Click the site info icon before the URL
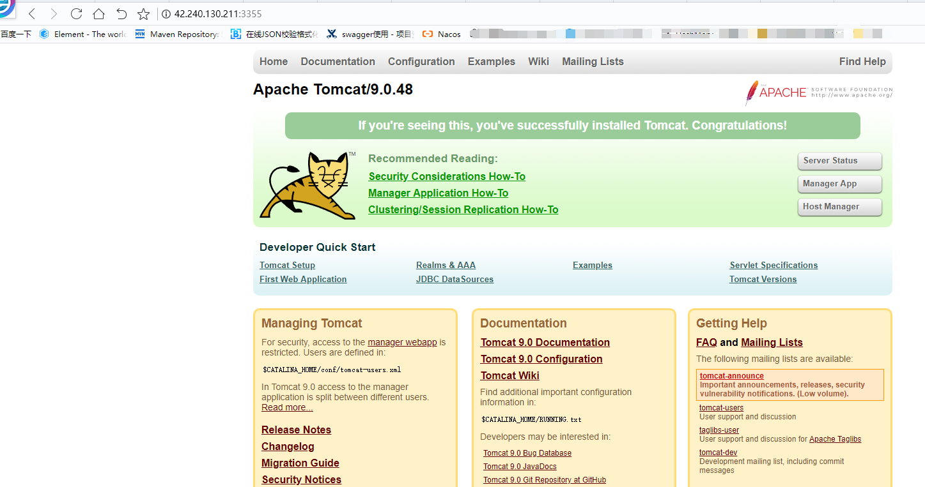The image size is (925, 487). 166,14
